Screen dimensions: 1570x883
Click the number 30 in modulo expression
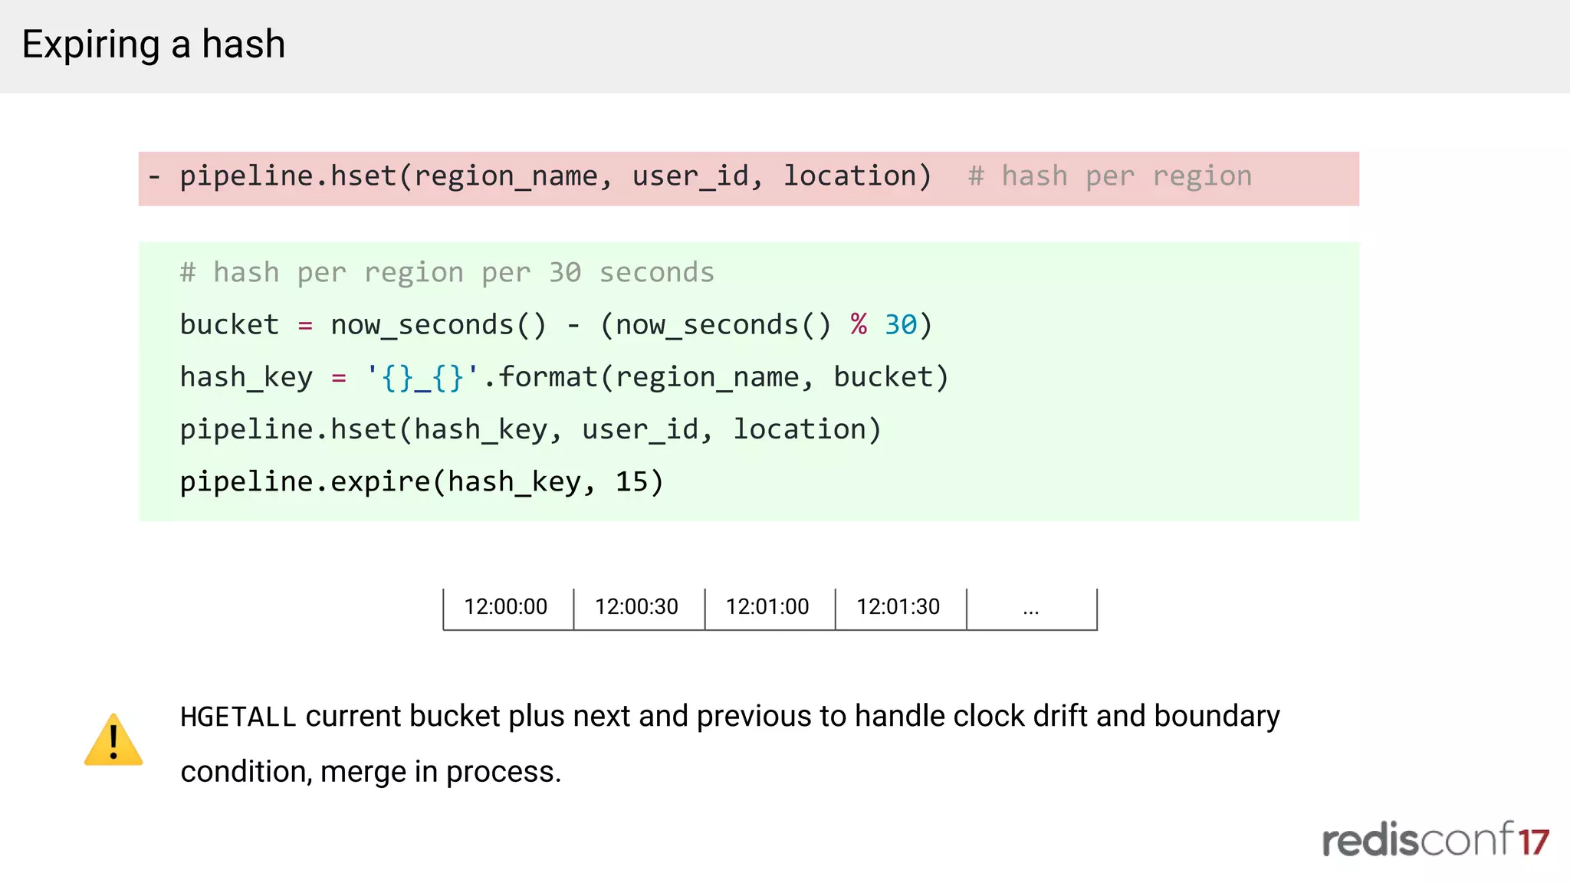(x=900, y=325)
